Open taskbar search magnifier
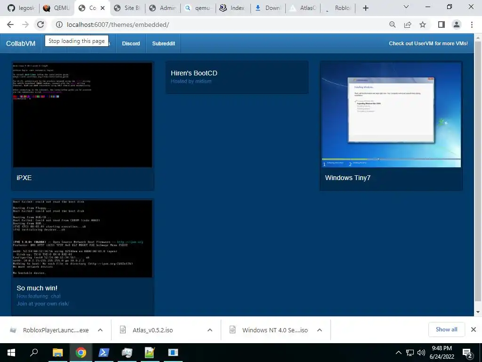Image resolution: width=482 pixels, height=362 pixels. tap(34, 353)
